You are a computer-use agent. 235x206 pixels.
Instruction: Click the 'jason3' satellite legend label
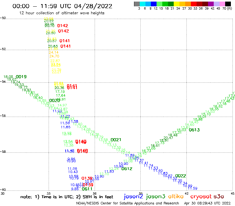tap(156, 196)
